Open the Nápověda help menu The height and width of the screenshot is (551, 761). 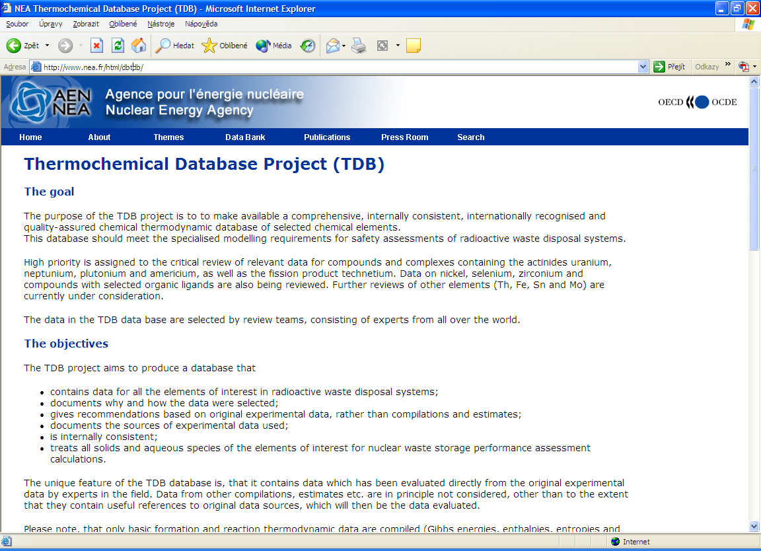(x=201, y=24)
